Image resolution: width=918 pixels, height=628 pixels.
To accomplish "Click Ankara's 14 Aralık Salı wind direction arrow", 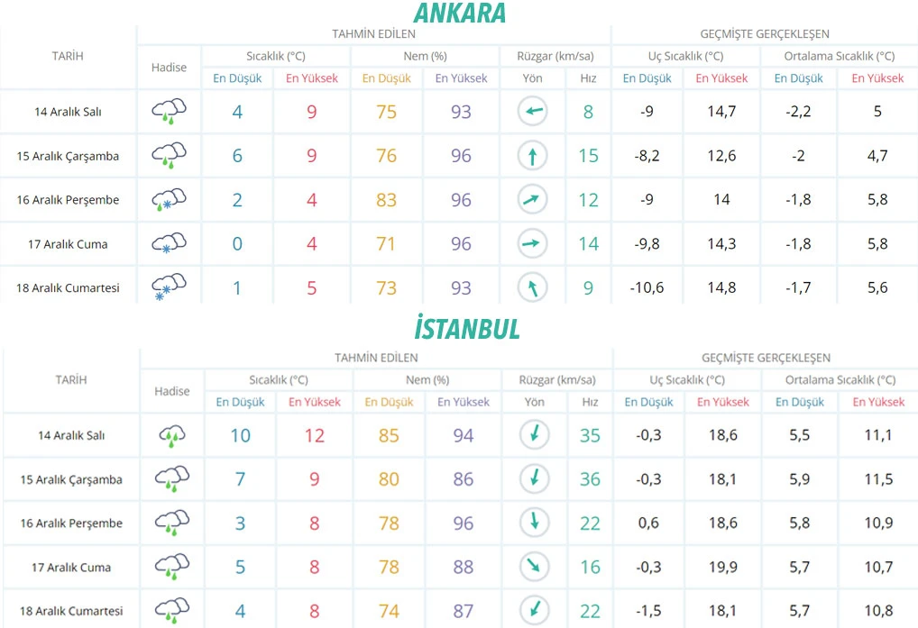I will tap(532, 112).
